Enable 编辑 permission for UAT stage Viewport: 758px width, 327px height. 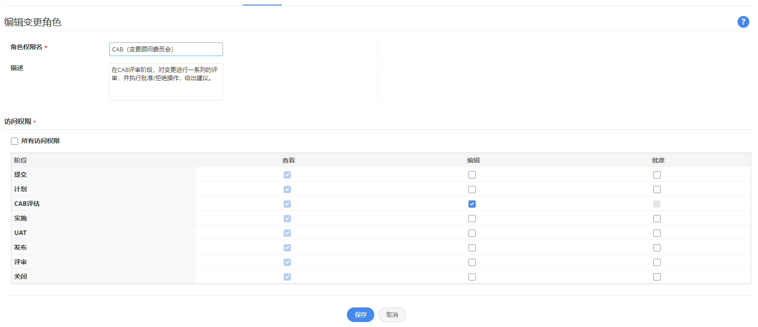pos(472,233)
